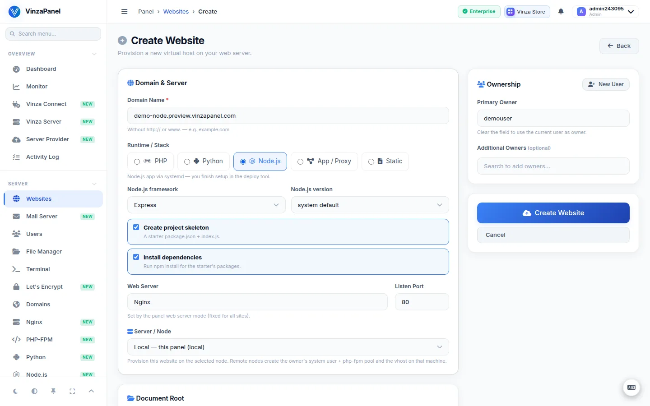650x406 pixels.
Task: Click the blue Create Website button
Action: [553, 213]
